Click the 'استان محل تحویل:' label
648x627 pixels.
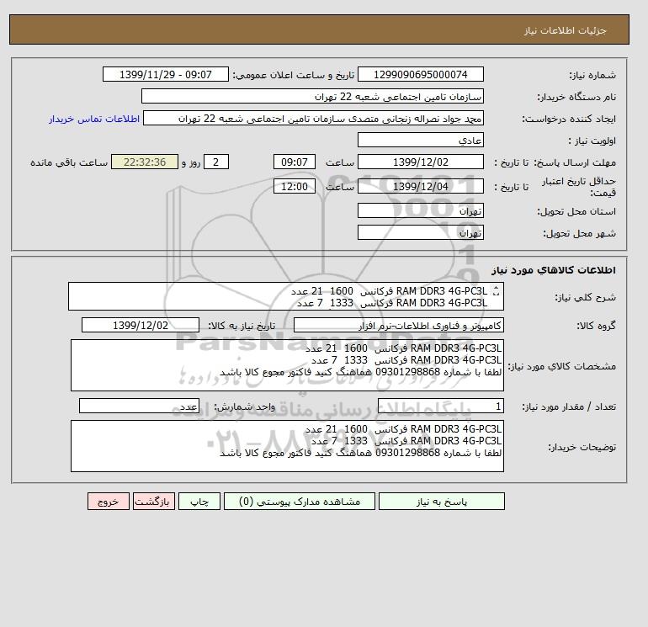[x=576, y=211]
